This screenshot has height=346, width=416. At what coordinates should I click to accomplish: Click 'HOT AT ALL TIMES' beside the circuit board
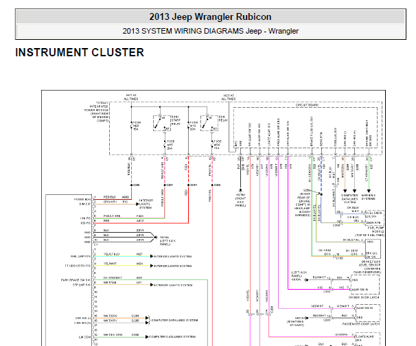click(229, 97)
